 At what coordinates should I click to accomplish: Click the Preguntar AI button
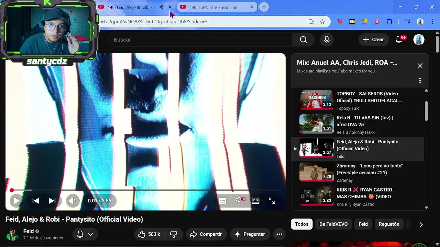pyautogui.click(x=250, y=234)
